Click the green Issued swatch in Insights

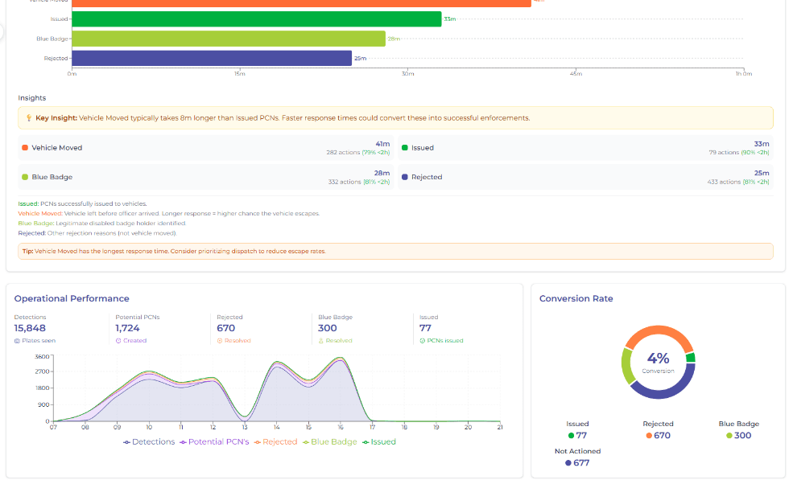click(x=405, y=147)
